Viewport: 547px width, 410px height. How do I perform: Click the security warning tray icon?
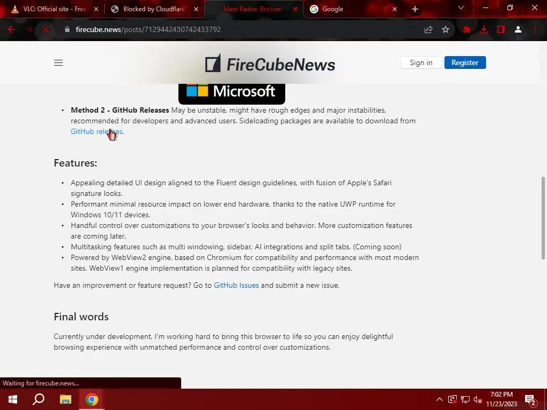coord(452,399)
